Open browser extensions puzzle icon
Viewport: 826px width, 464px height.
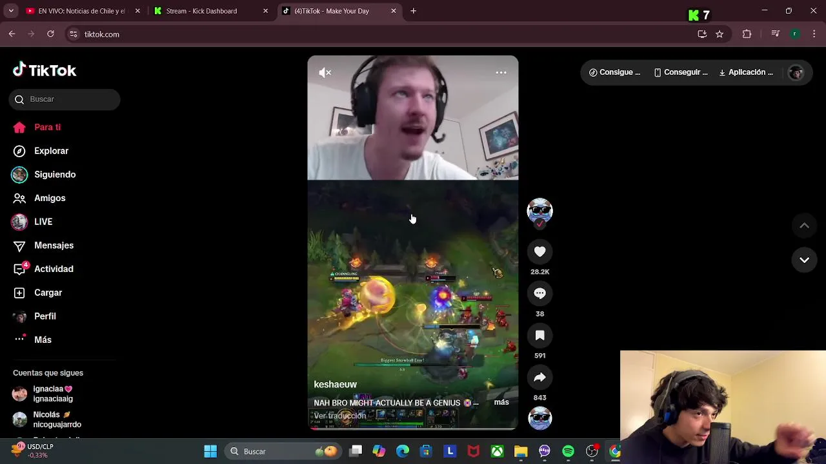[747, 34]
